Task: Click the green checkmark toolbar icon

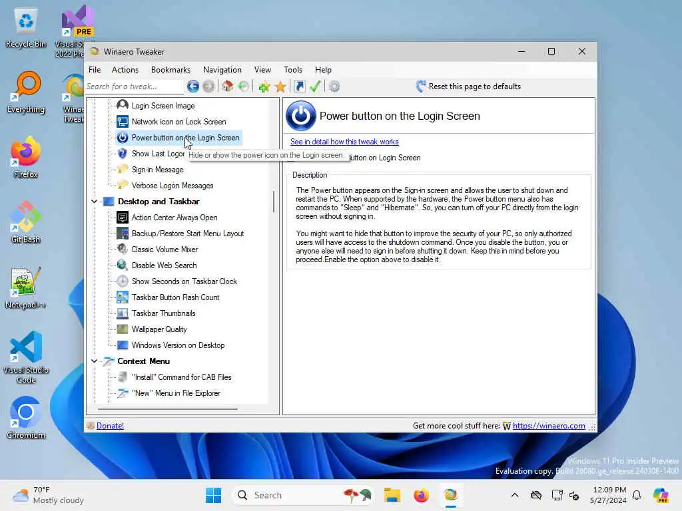Action: click(x=315, y=86)
